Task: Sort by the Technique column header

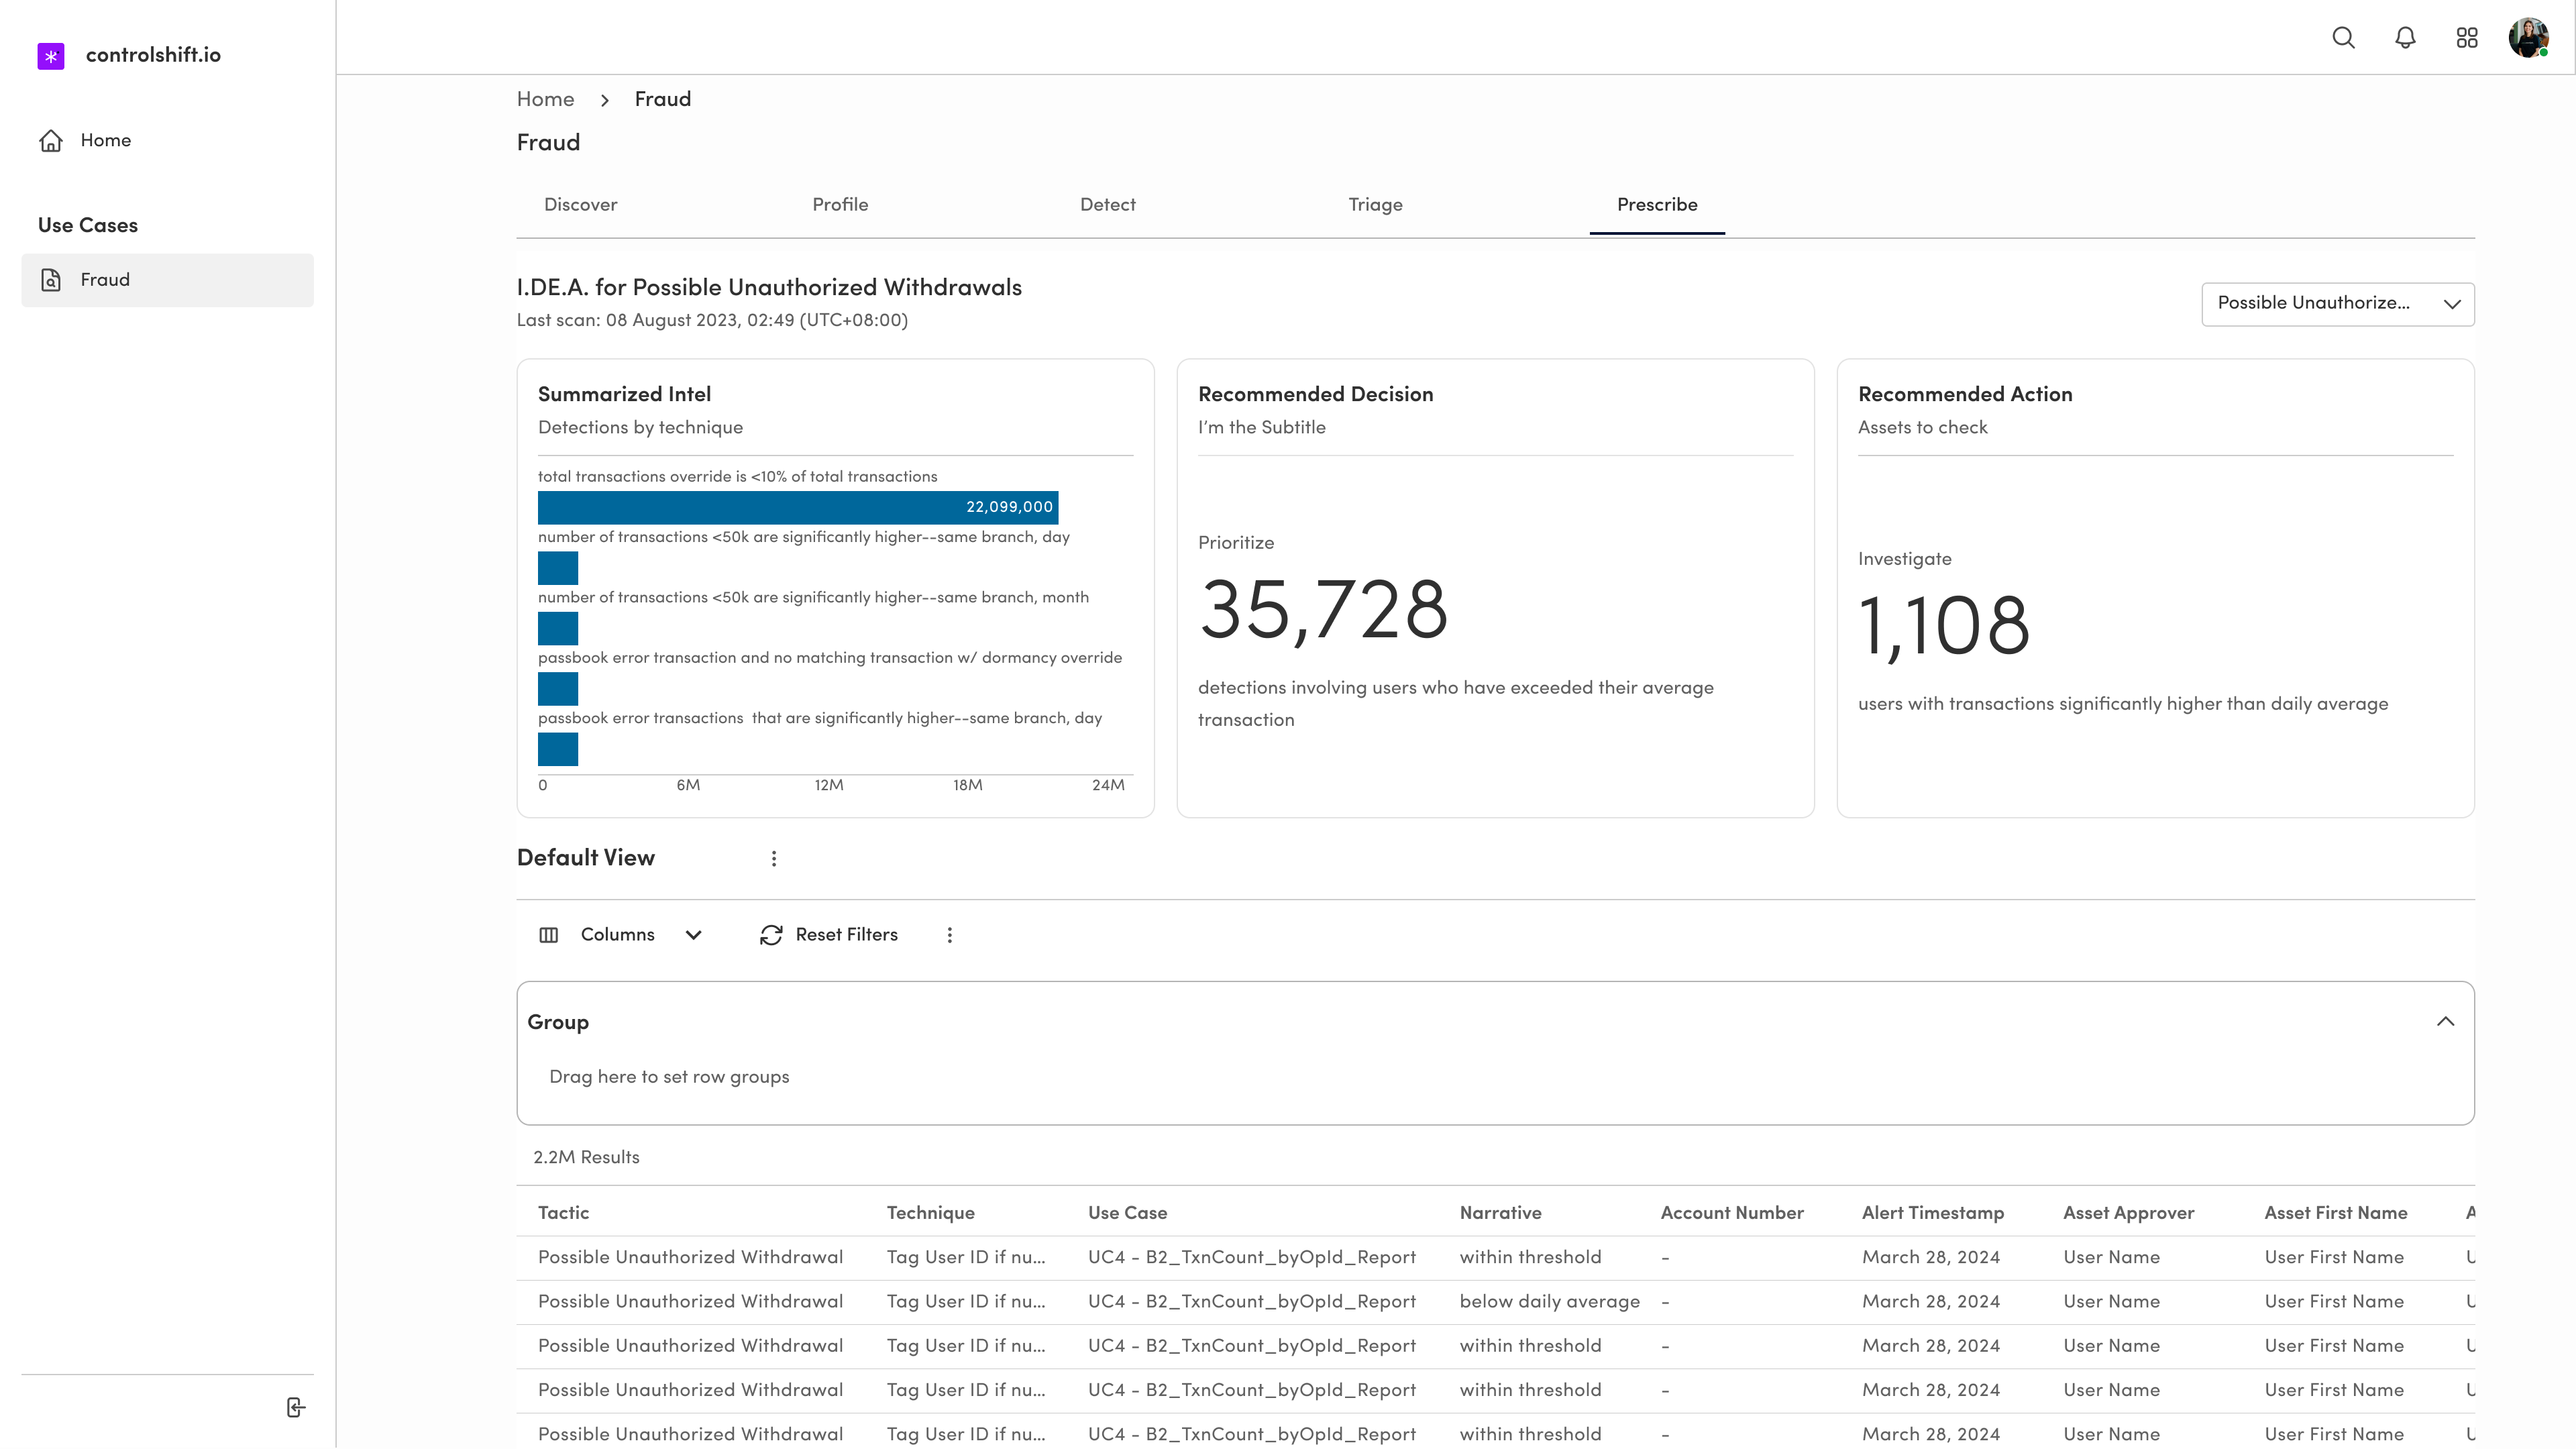Action: tap(930, 1213)
